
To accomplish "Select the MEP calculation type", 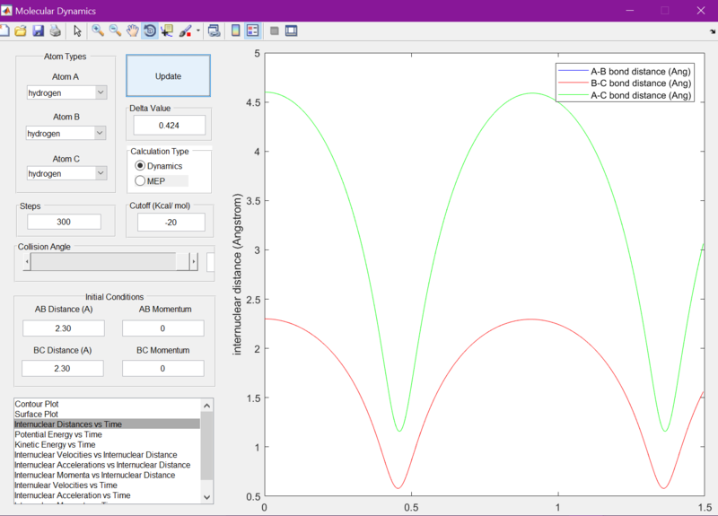I will [140, 181].
